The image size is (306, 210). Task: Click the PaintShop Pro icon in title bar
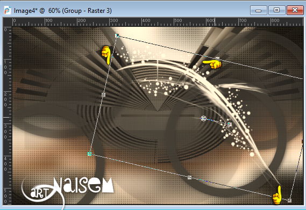[x=7, y=11]
